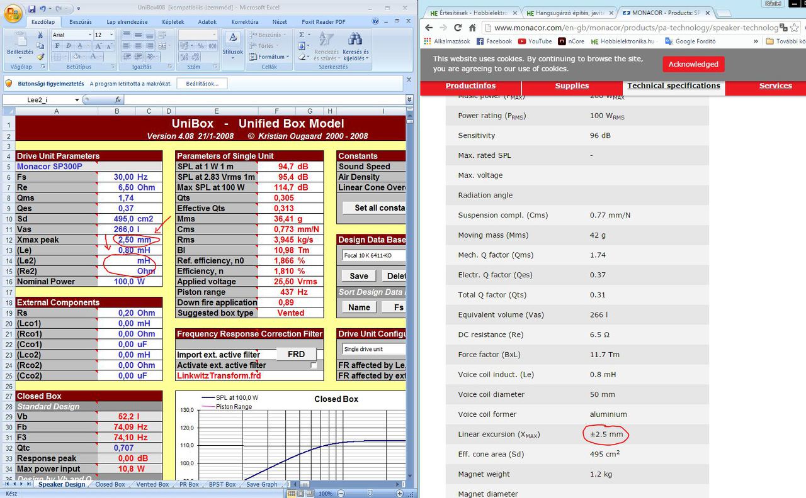This screenshot has height=498, width=806.
Task: Click the Beállítások... security options button
Action: 202,84
